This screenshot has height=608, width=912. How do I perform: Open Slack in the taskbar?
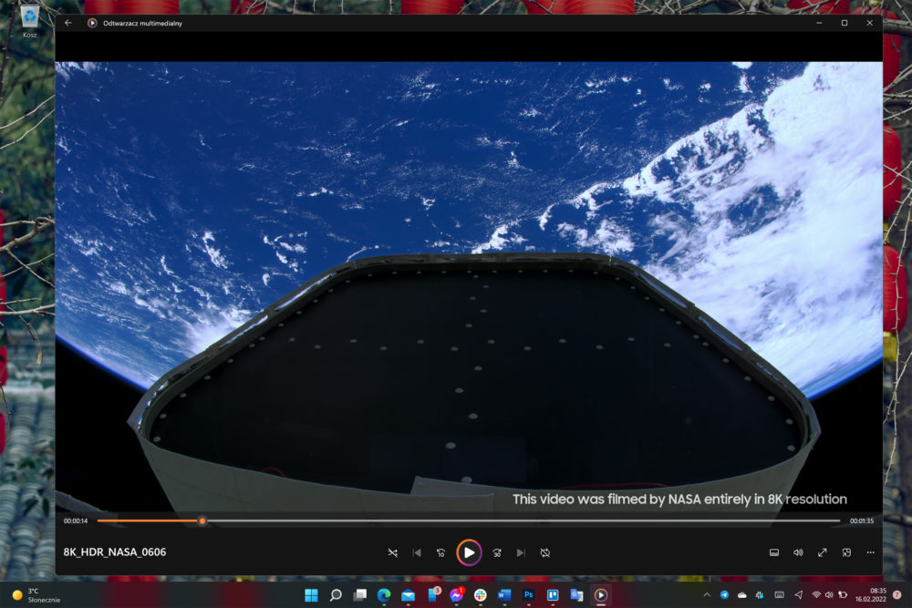coord(481,594)
